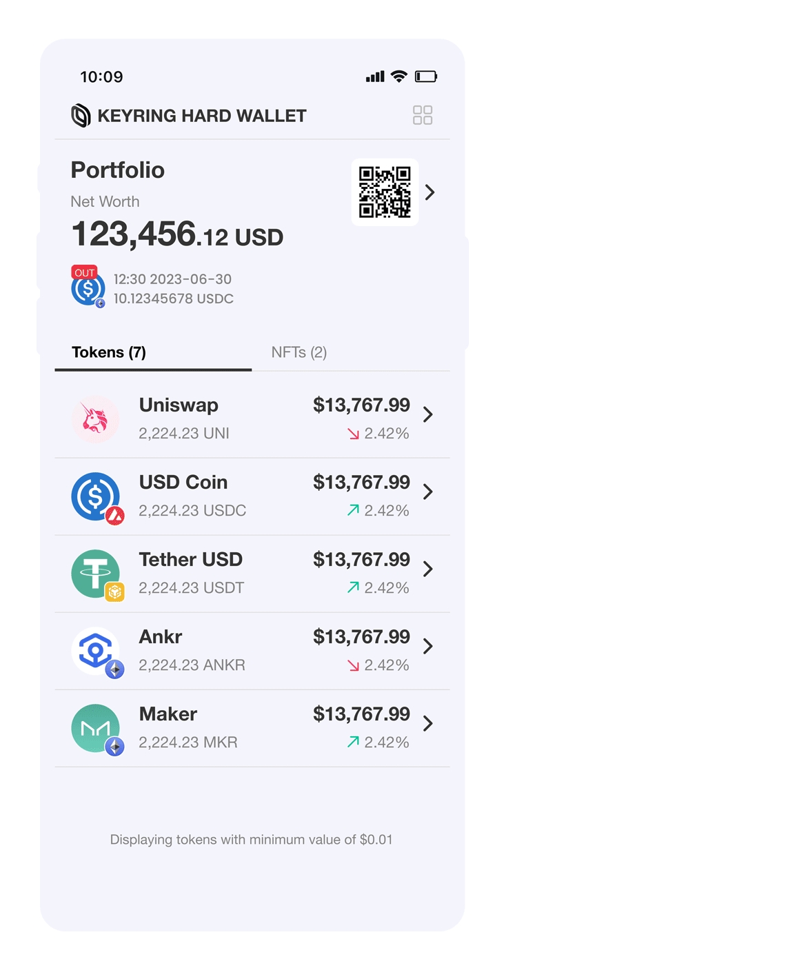Click the Ankr token icon

(x=95, y=651)
